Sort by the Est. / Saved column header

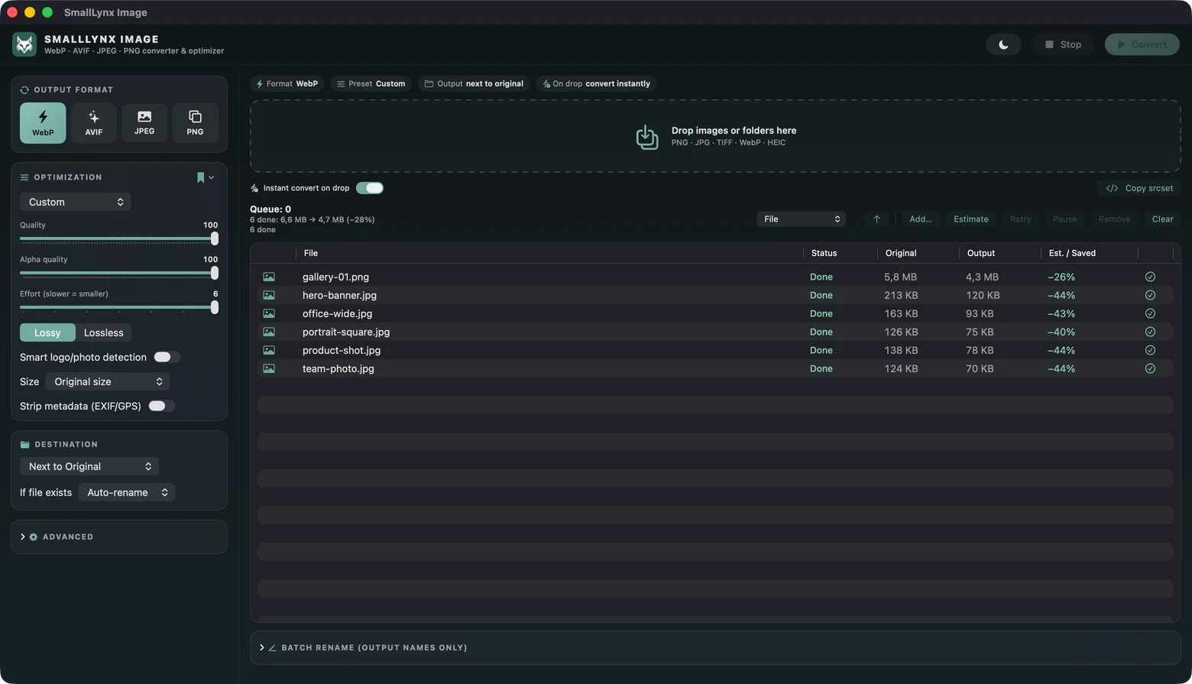pyautogui.click(x=1072, y=253)
